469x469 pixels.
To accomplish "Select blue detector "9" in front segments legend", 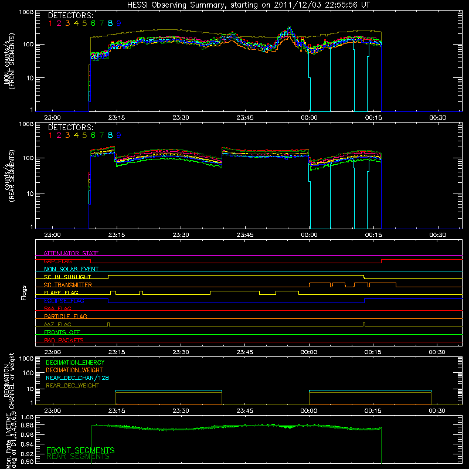I will pos(119,23).
